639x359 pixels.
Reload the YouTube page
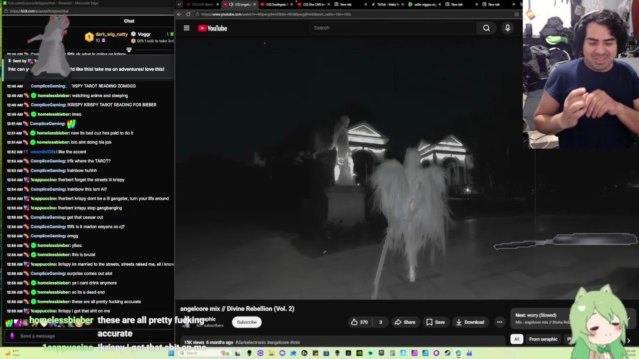coord(188,14)
